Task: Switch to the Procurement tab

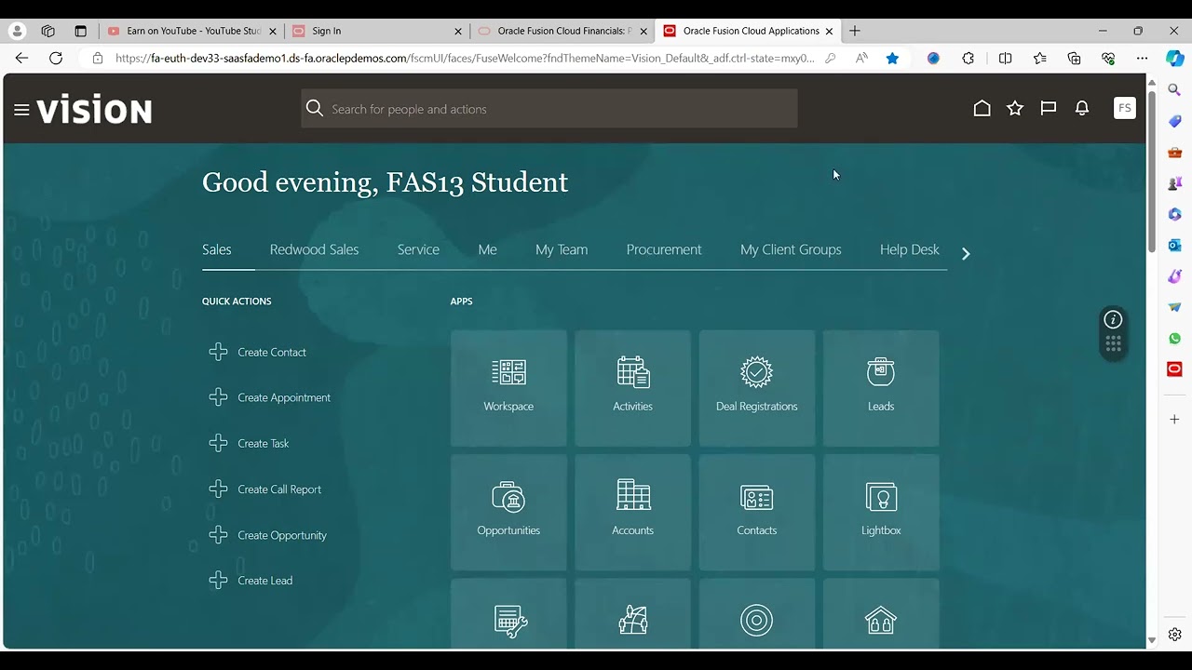Action: (x=664, y=249)
